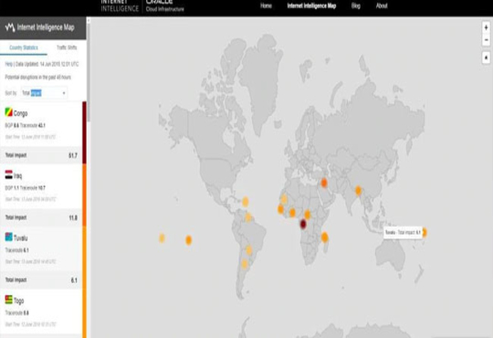Click the Iraq flag icon
Image resolution: width=493 pixels, height=338 pixels.
pyautogui.click(x=9, y=174)
